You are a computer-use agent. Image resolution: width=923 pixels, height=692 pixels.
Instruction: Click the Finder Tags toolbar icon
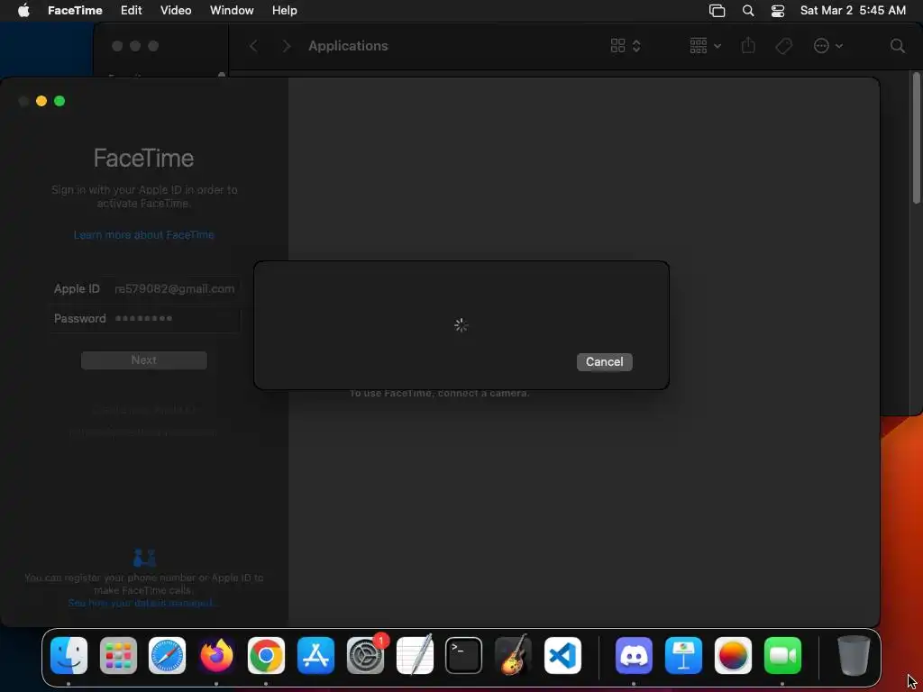tap(783, 46)
